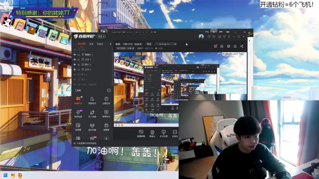
Task: Open the Among Us game tag
Action: (x=164, y=44)
